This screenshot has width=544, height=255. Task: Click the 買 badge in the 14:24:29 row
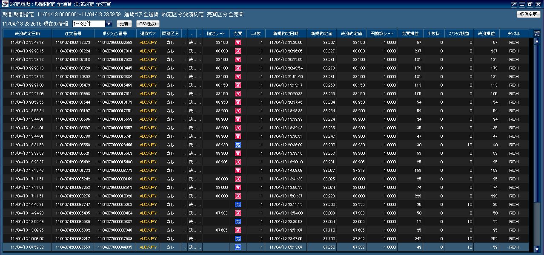(x=238, y=213)
